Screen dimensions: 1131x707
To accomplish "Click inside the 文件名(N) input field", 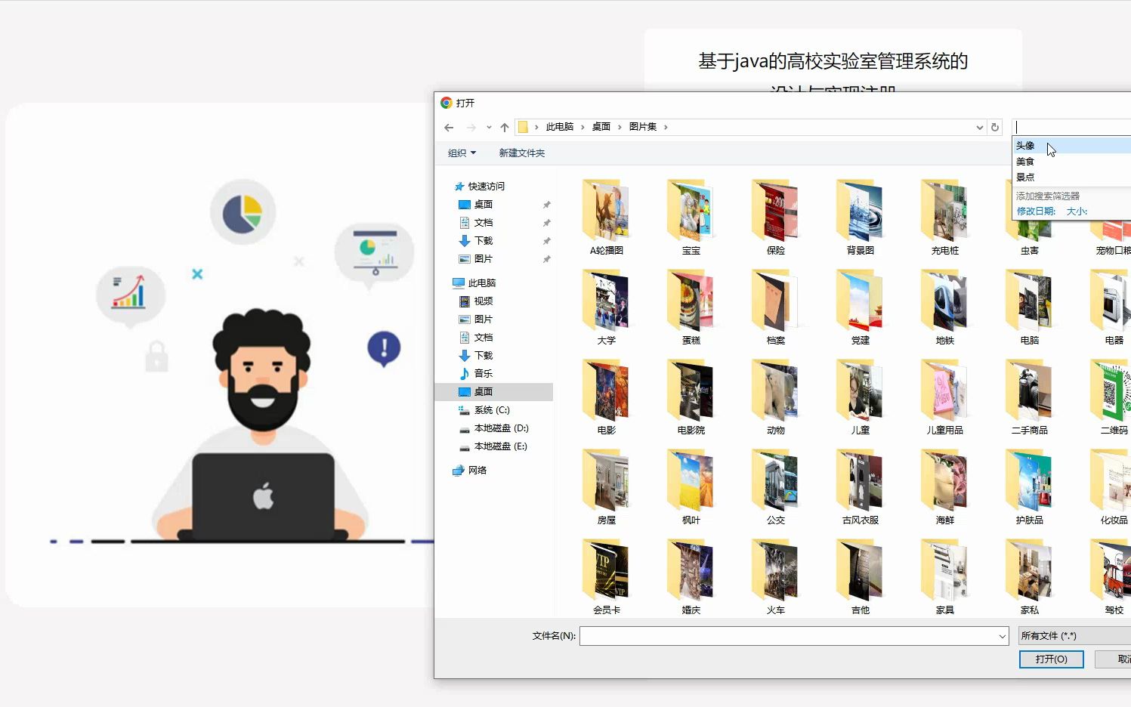I will 793,635.
